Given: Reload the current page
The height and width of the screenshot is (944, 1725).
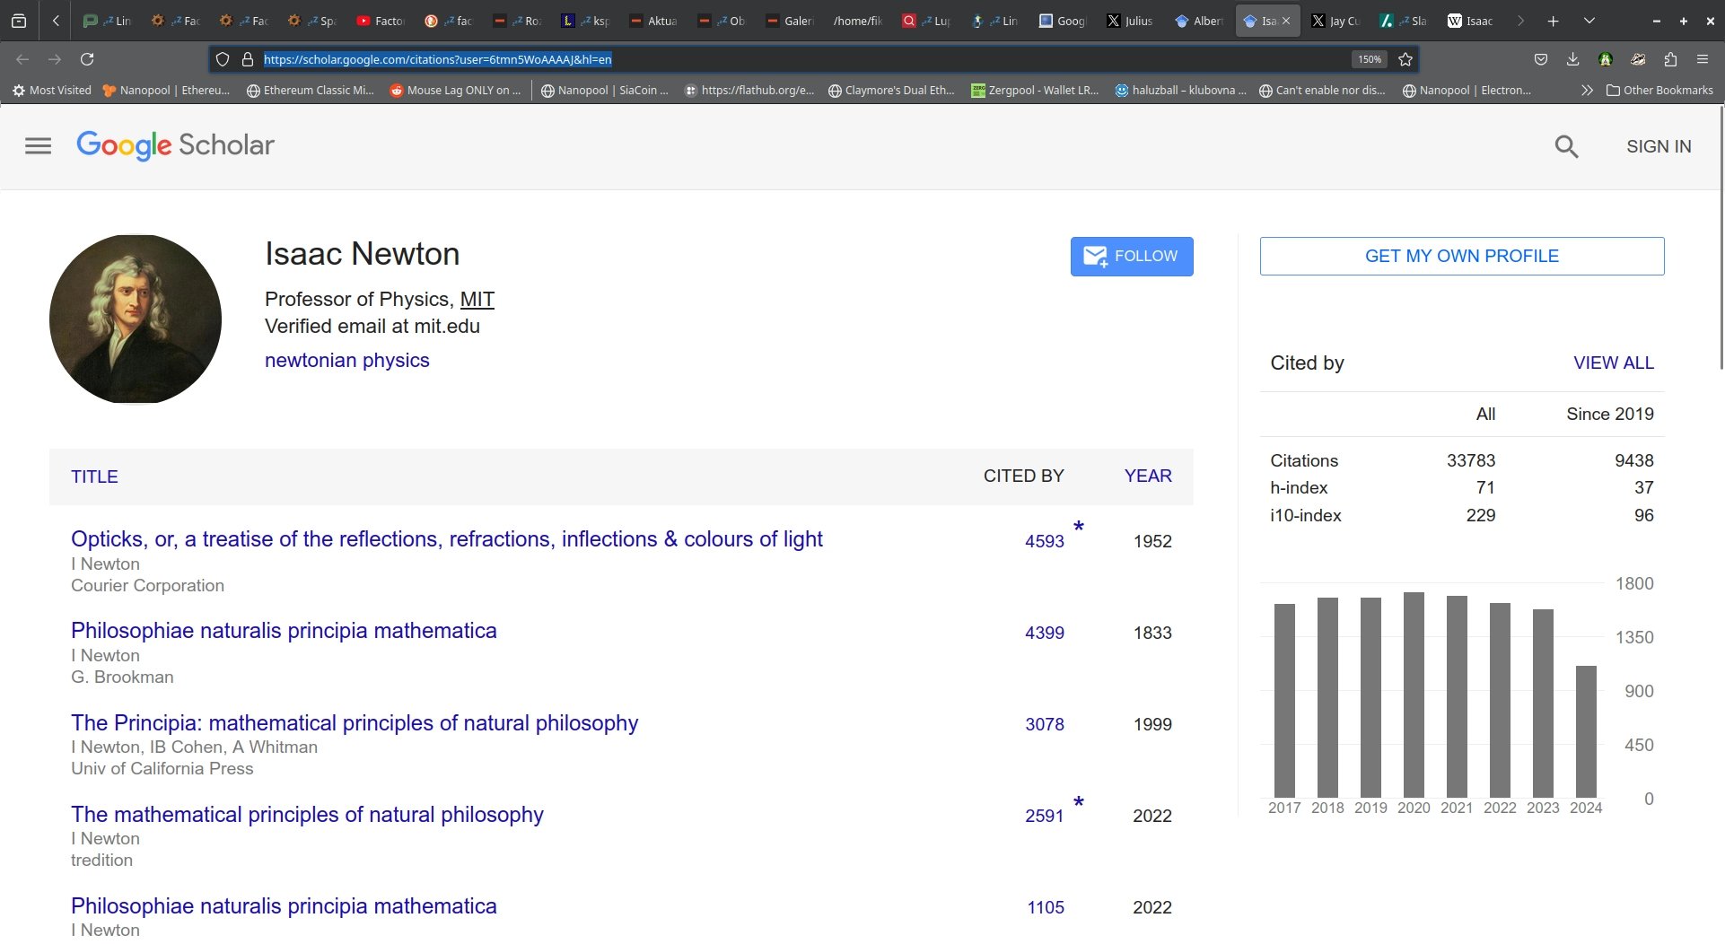Looking at the screenshot, I should 87,59.
